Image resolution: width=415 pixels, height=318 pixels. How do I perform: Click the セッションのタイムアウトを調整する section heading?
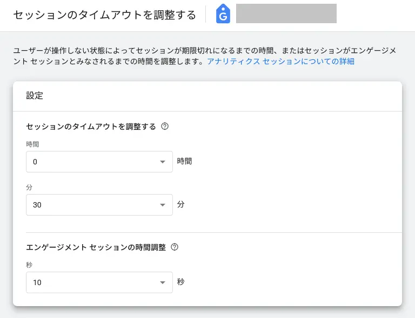91,127
